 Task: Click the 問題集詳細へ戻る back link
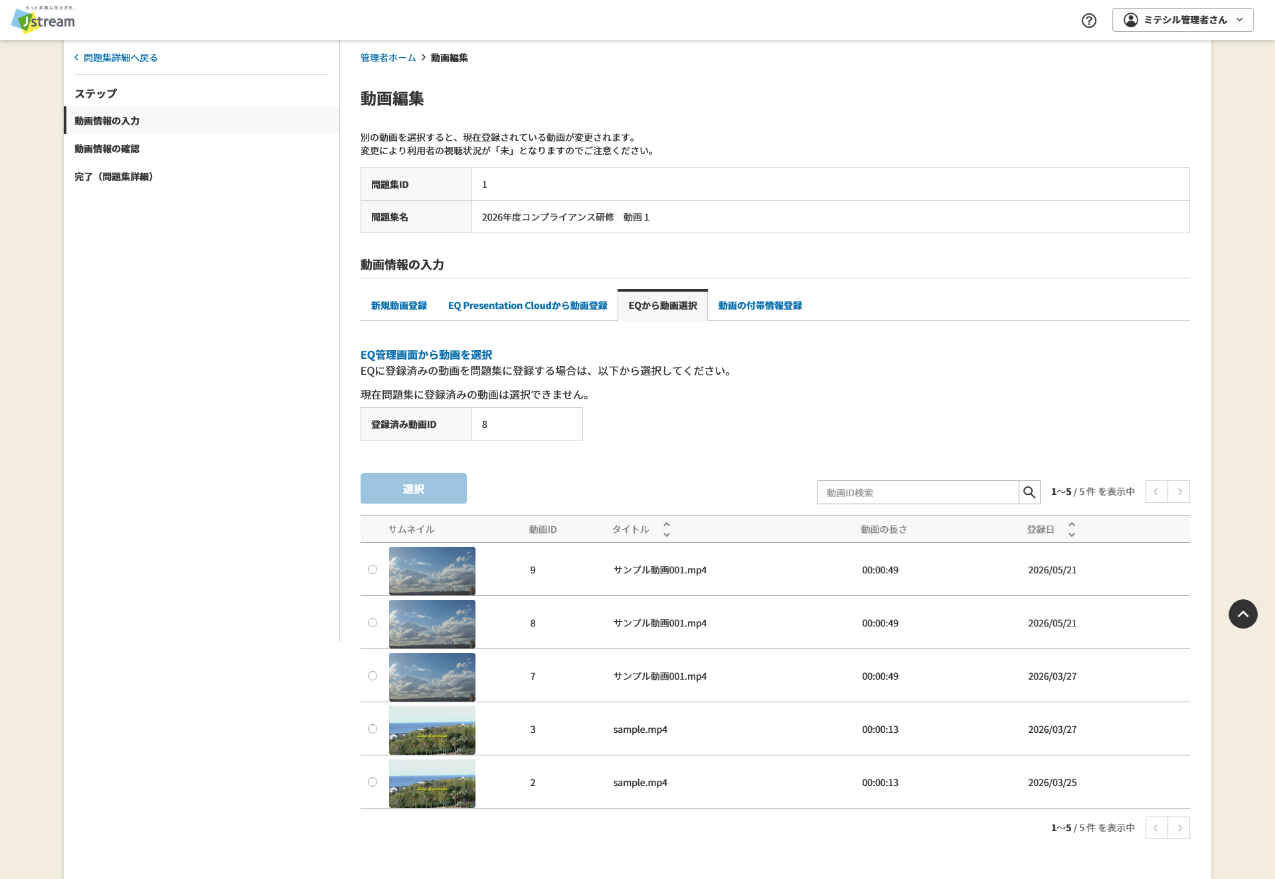click(116, 58)
